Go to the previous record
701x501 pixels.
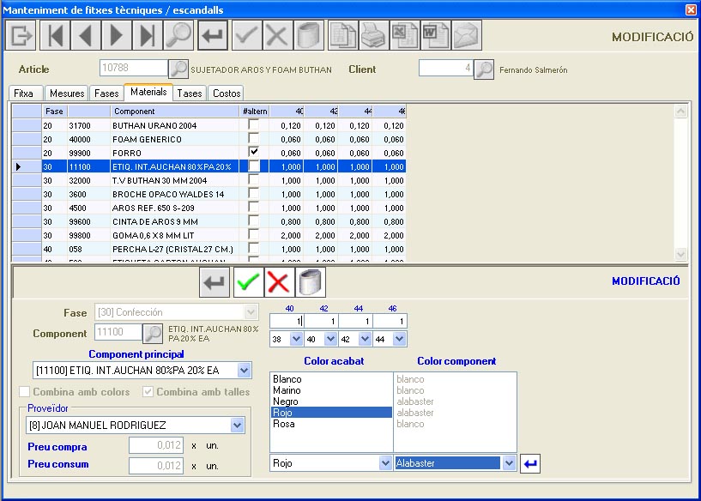tap(86, 35)
